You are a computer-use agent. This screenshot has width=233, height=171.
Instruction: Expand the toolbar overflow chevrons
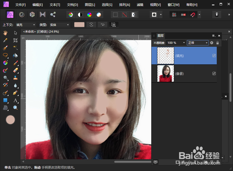click(229, 15)
